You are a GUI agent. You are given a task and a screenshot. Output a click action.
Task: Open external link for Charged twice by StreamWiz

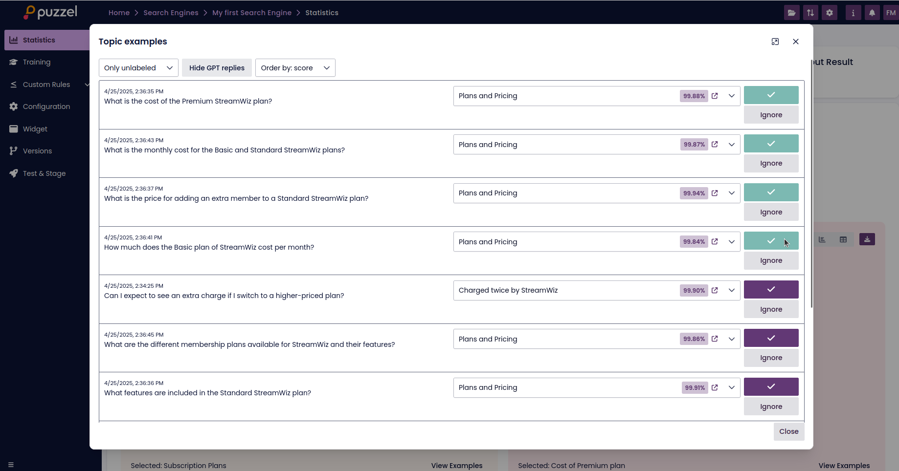(x=715, y=290)
